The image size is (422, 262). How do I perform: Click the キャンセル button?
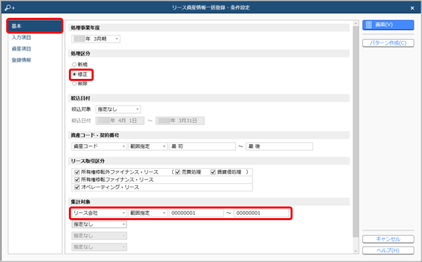pos(388,239)
